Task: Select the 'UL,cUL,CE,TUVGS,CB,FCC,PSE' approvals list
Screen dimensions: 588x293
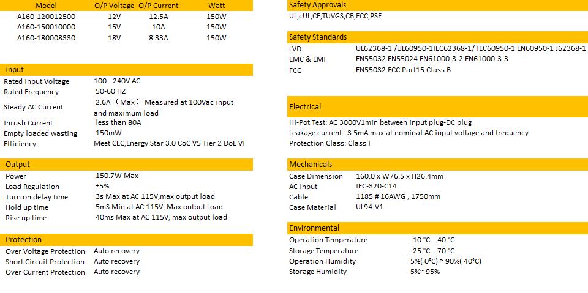Action: coord(335,16)
